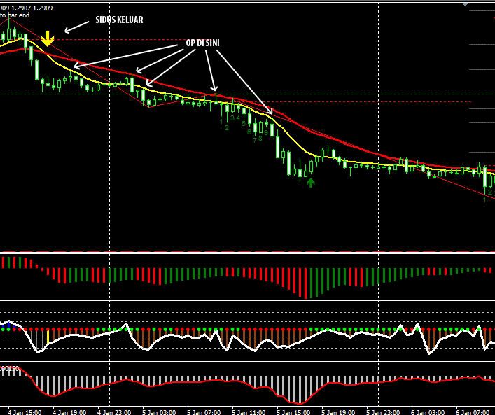Select the '4 Jan 15:00' time label
This screenshot has width=495, height=415.
pyautogui.click(x=25, y=412)
